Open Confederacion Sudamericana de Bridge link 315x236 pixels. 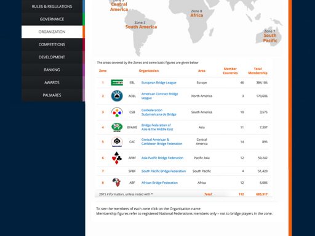coord(159,112)
